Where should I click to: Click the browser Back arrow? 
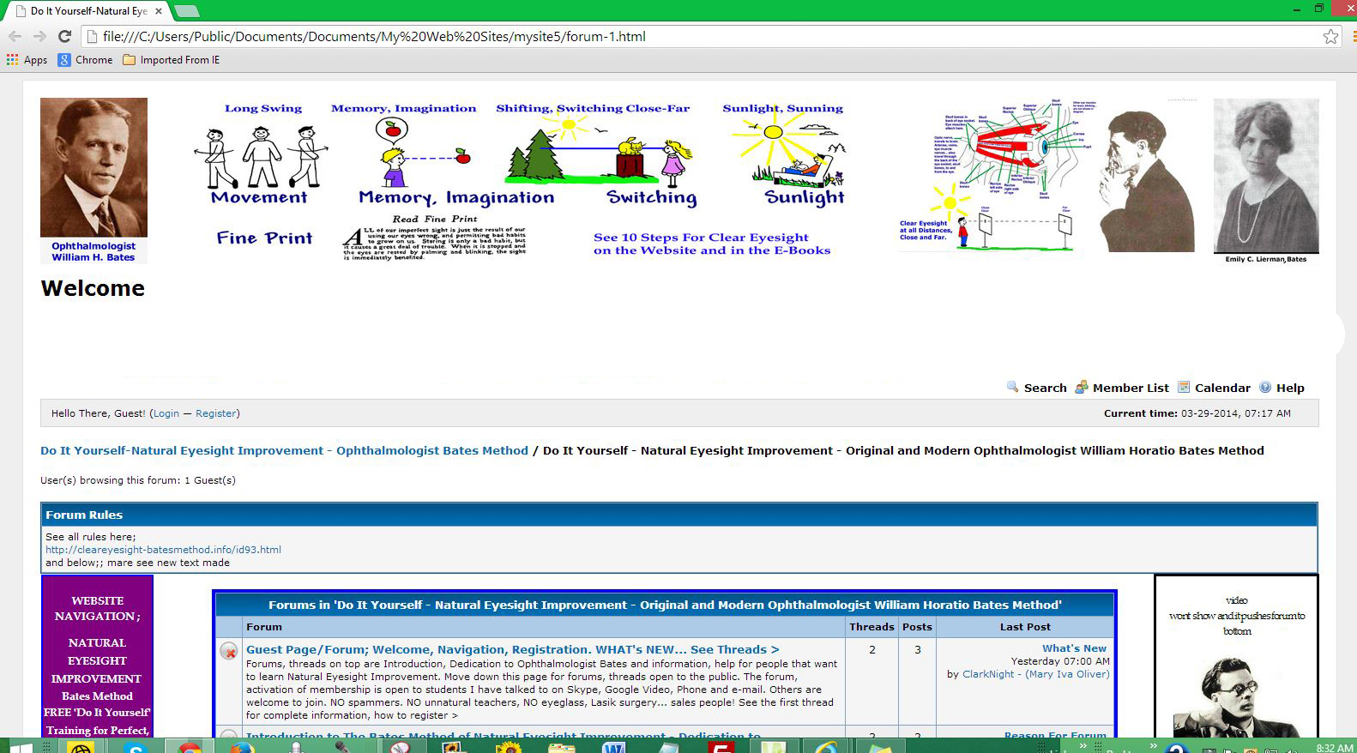(x=15, y=36)
